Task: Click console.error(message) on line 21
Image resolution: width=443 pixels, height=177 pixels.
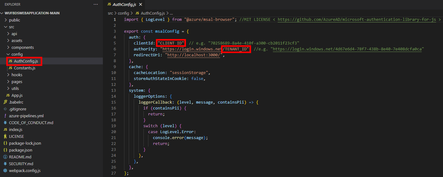Action: [179, 138]
